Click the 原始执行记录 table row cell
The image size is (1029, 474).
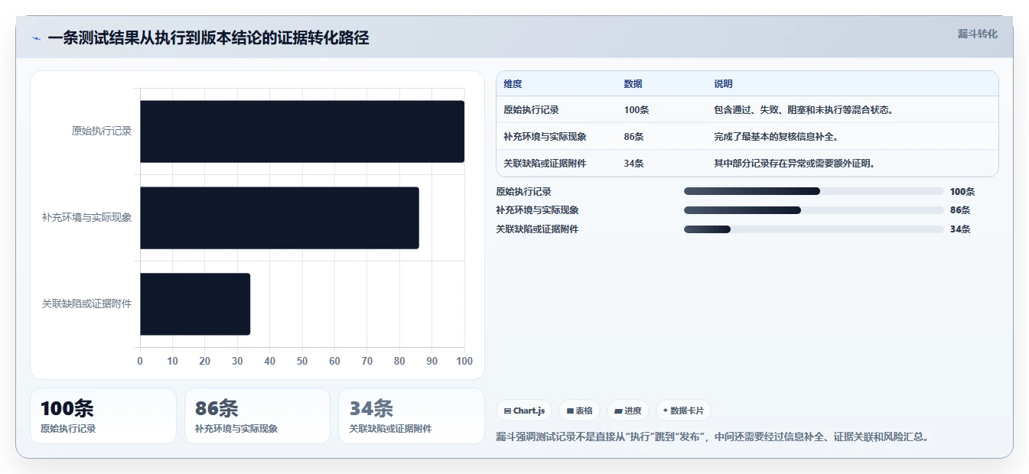pyautogui.click(x=531, y=110)
